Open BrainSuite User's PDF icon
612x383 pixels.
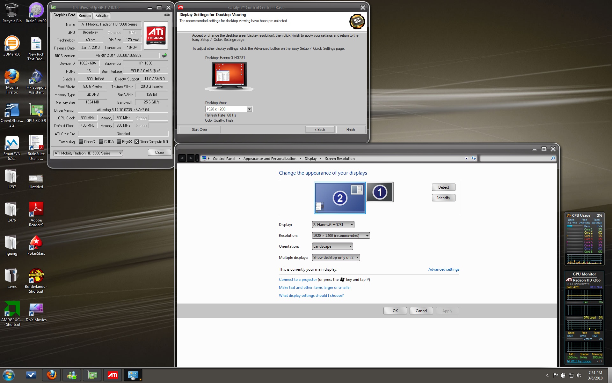(x=36, y=148)
